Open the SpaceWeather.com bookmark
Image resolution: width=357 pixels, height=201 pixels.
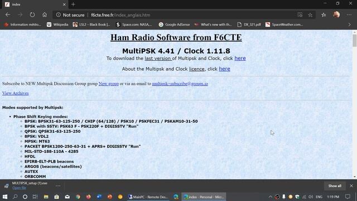click(284, 25)
